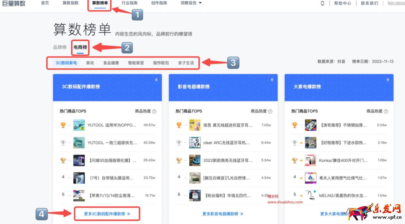Click rising arrow beside 粤夫人家用燃气灶
405x224 pixels.
point(301,178)
